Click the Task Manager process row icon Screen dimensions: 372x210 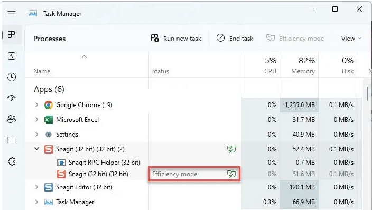click(49, 202)
